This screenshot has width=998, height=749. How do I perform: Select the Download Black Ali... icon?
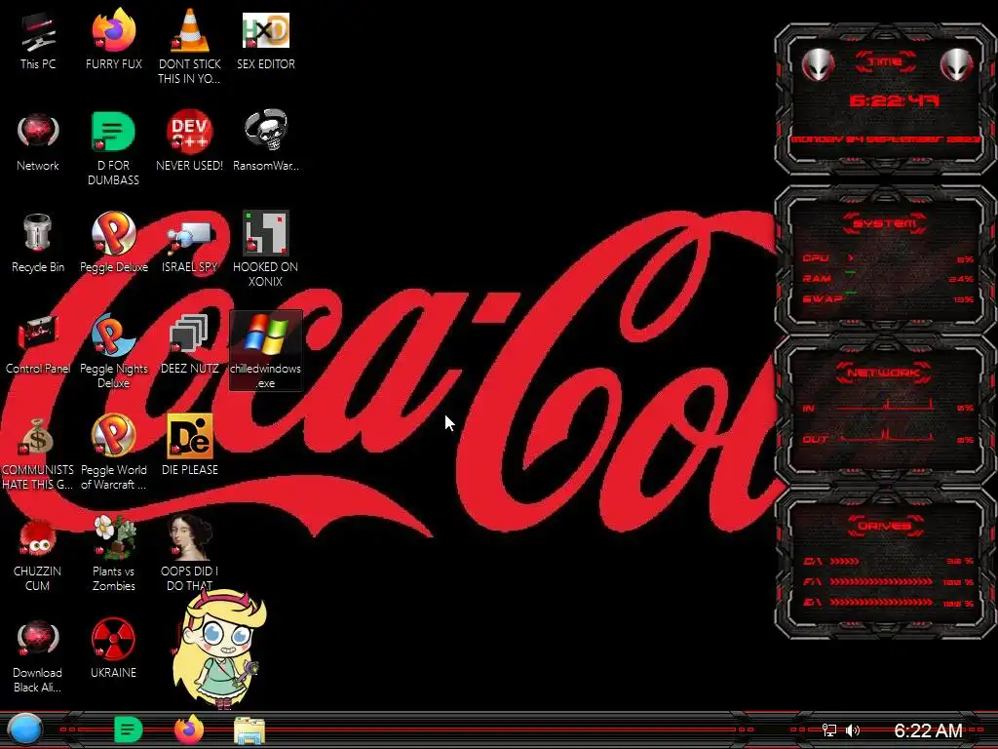tap(38, 656)
